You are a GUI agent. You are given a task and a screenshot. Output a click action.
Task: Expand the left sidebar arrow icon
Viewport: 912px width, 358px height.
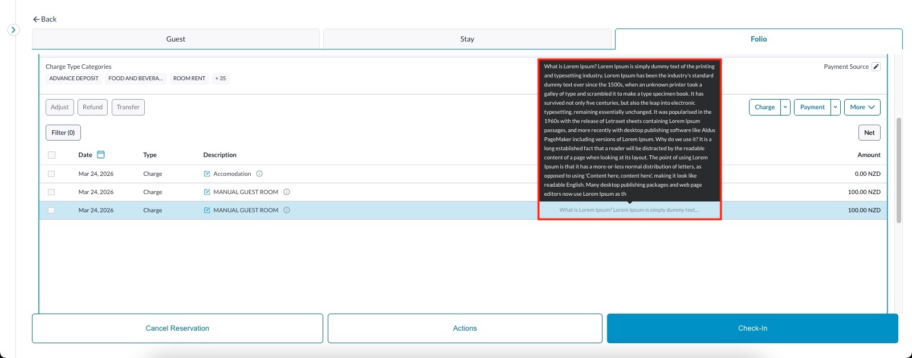[x=14, y=30]
